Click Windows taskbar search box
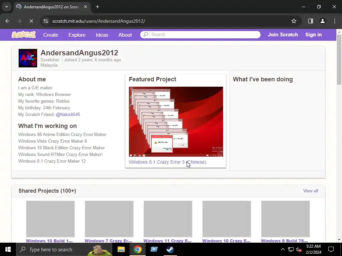 (64, 249)
